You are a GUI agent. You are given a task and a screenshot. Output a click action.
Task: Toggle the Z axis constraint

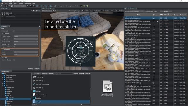pos(33,6)
